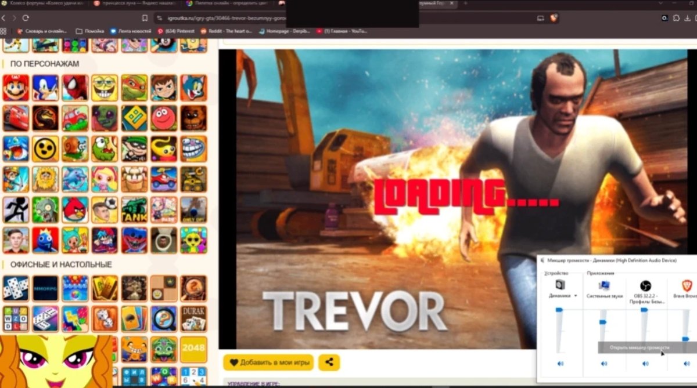
Task: Mute System Sounds in the volume mixer
Action: 604,364
